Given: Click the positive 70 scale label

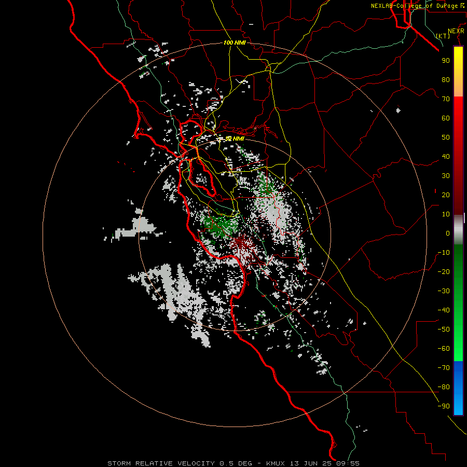Looking at the screenshot, I should tap(446, 99).
